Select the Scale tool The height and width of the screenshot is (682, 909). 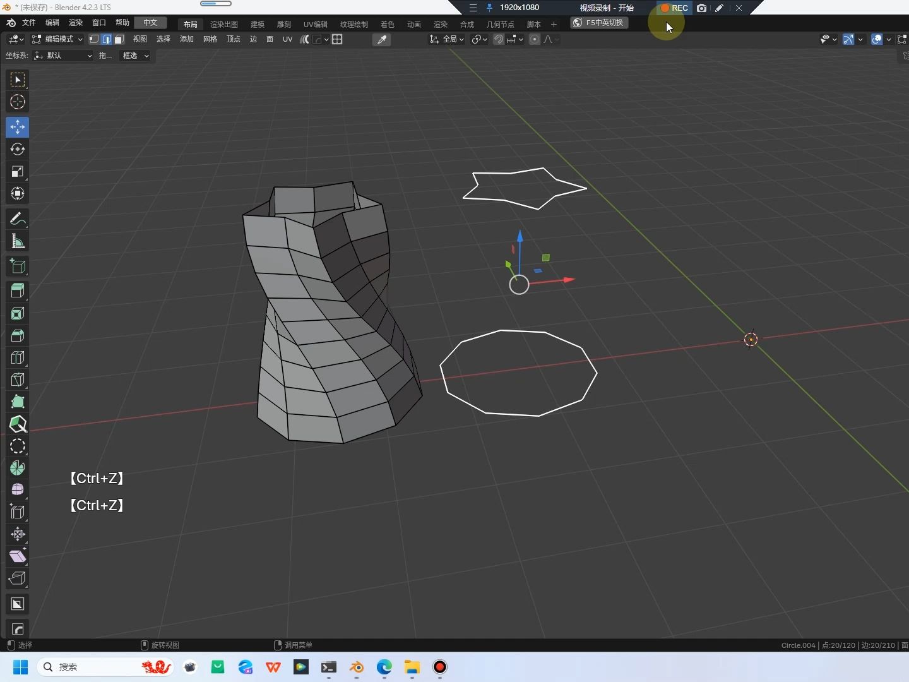17,171
